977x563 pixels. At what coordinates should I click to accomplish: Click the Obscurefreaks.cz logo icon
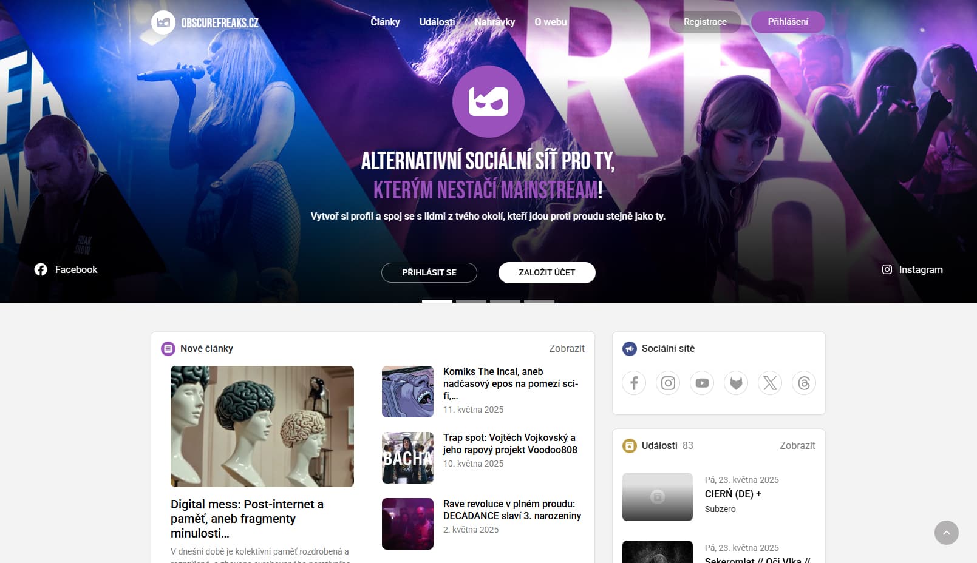(163, 22)
